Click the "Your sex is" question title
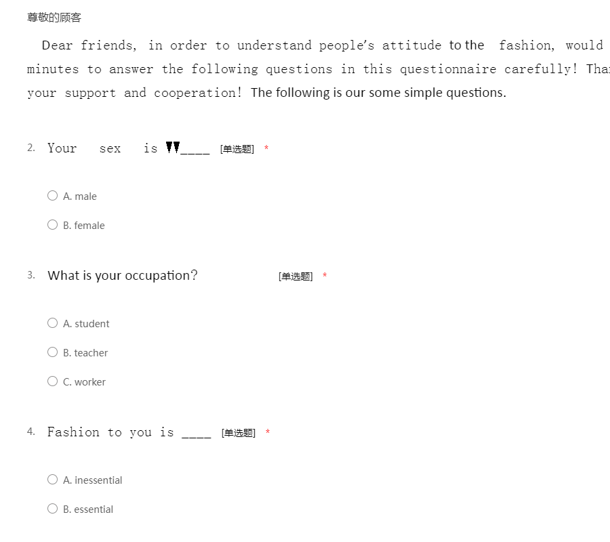This screenshot has height=542, width=610. pos(102,148)
